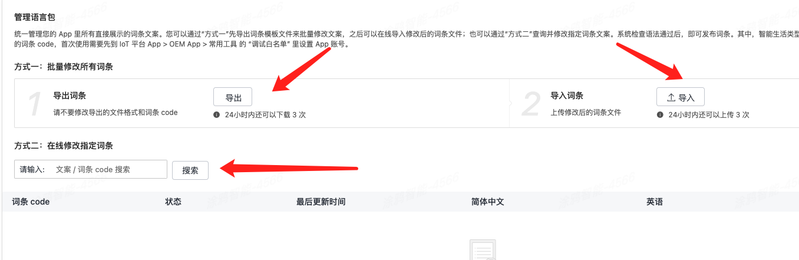The width and height of the screenshot is (799, 260).
Task: Click the 搜索 search button
Action: click(190, 170)
